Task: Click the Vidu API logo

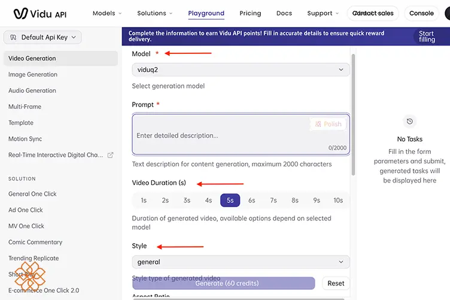Action: pos(40,14)
